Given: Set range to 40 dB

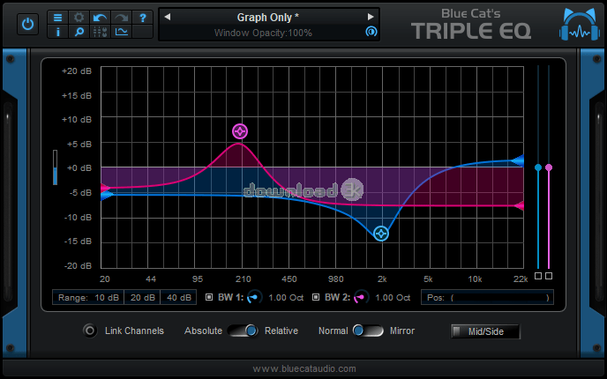Looking at the screenshot, I should coord(178,297).
